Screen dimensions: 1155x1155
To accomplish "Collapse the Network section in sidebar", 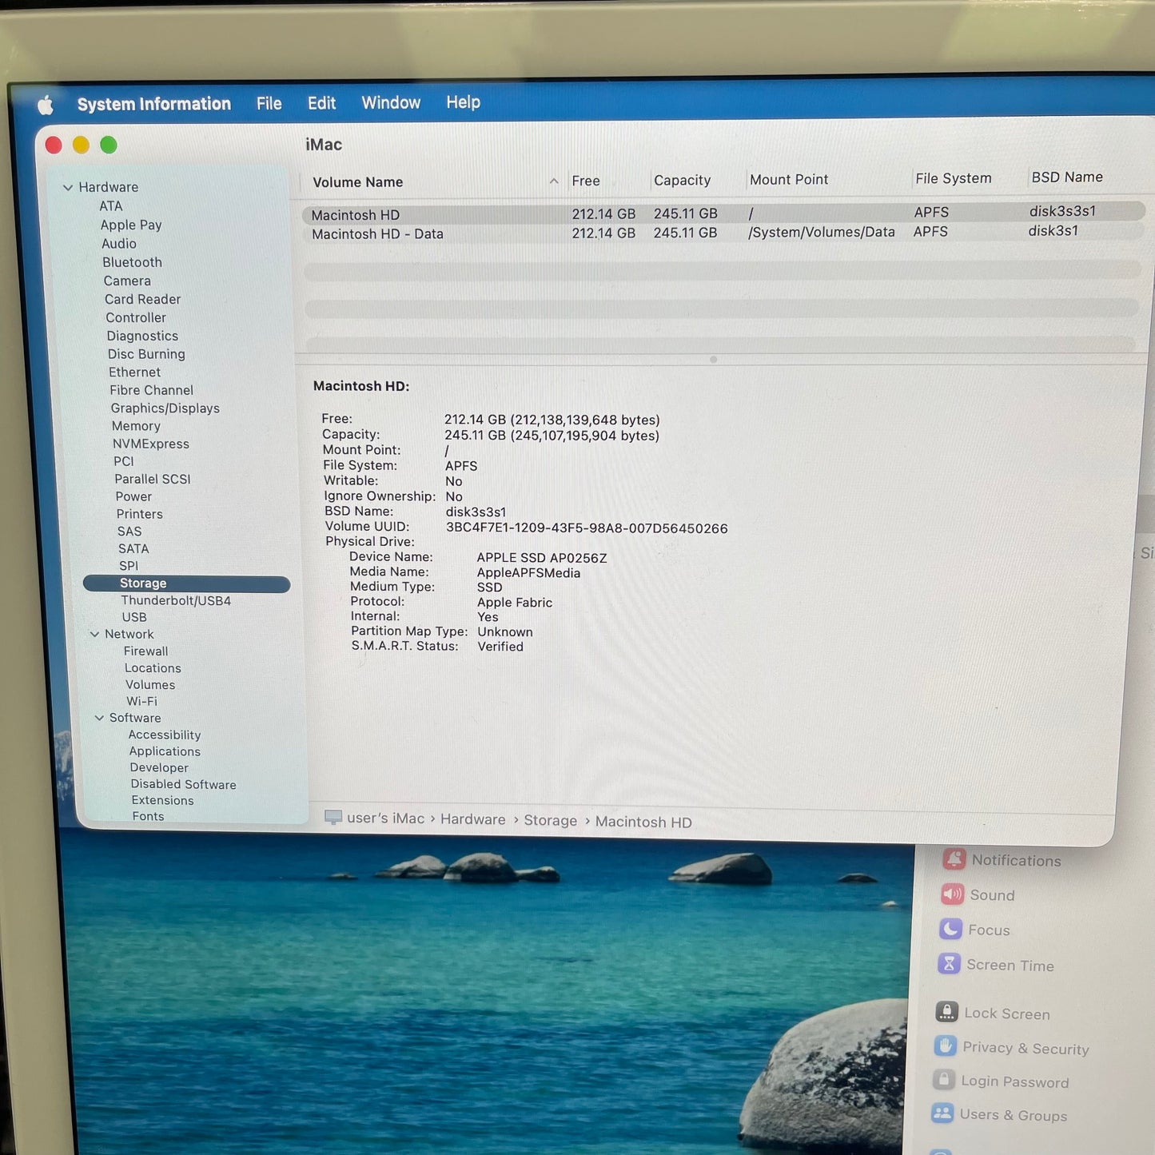I will (x=95, y=634).
